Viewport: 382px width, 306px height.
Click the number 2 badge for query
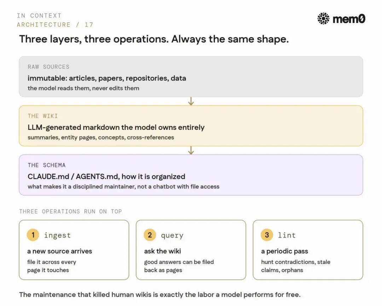[x=150, y=235]
